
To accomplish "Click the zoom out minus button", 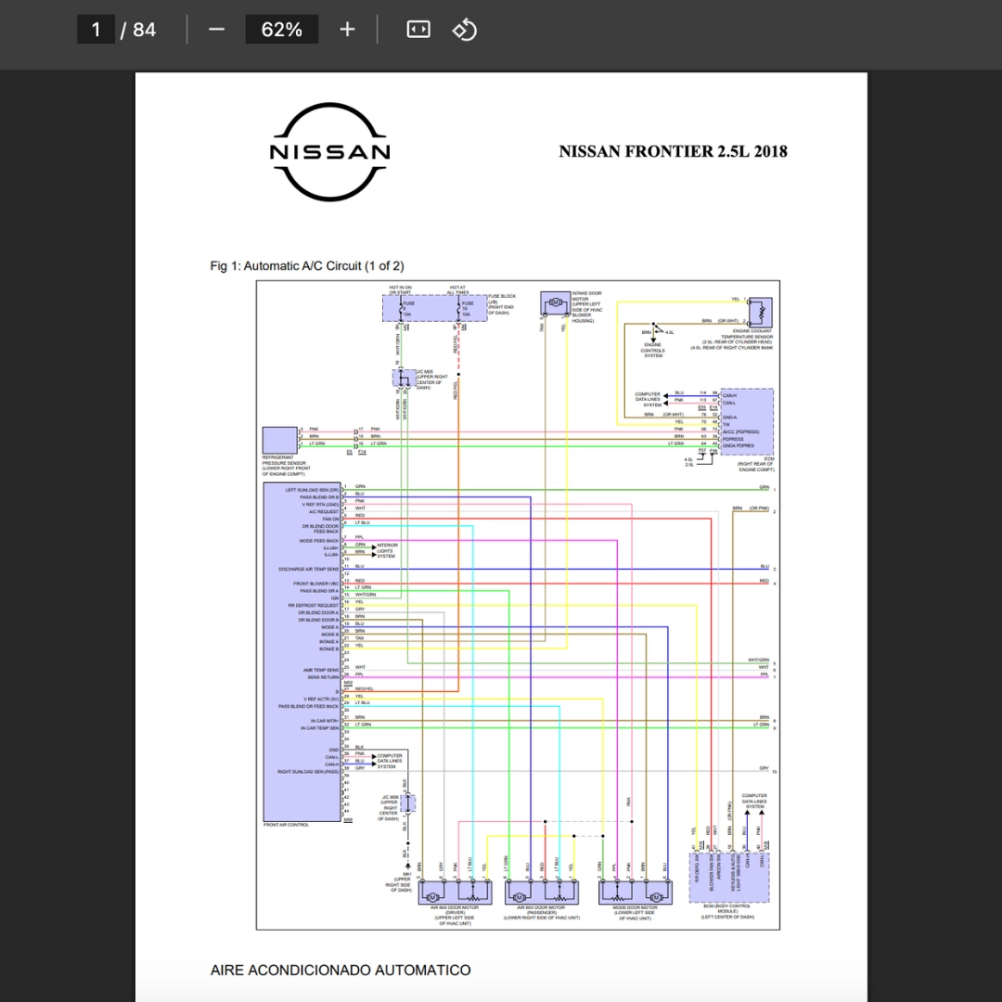I will tap(216, 30).
